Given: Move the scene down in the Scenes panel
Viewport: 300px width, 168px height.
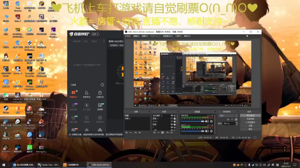Looking at the screenshot, I should tap(139, 133).
